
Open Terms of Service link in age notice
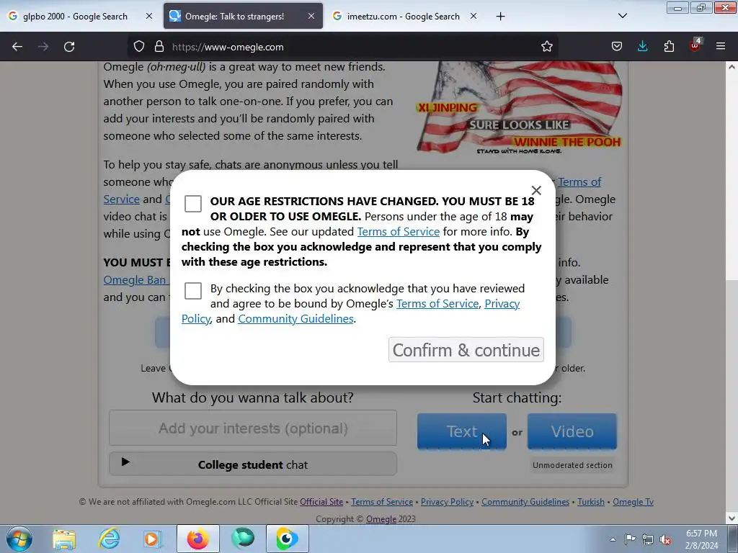[398, 232]
